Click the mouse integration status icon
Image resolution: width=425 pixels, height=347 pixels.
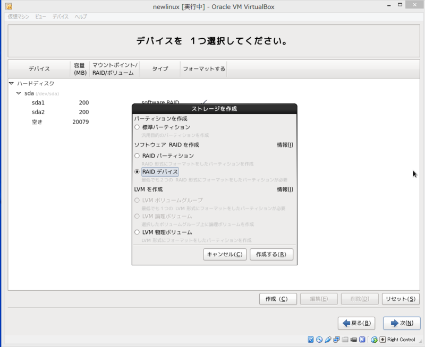(x=375, y=340)
